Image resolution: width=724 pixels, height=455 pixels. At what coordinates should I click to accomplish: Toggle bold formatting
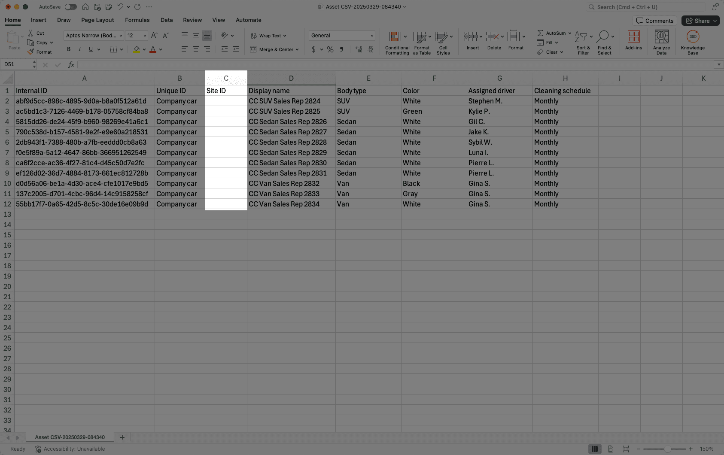tap(68, 49)
